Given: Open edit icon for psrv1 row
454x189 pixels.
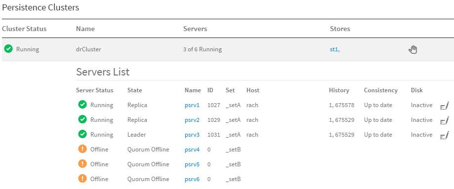Looking at the screenshot, I should click(x=444, y=106).
